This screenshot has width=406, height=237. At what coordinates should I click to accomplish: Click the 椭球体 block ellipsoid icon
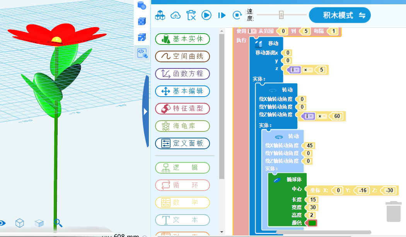[x=277, y=180]
